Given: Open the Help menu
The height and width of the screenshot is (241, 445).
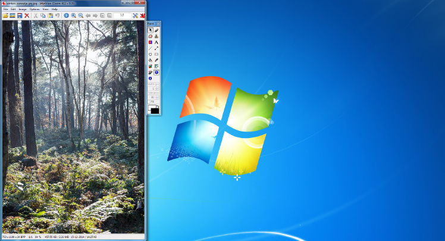Looking at the screenshot, I should click(x=55, y=9).
